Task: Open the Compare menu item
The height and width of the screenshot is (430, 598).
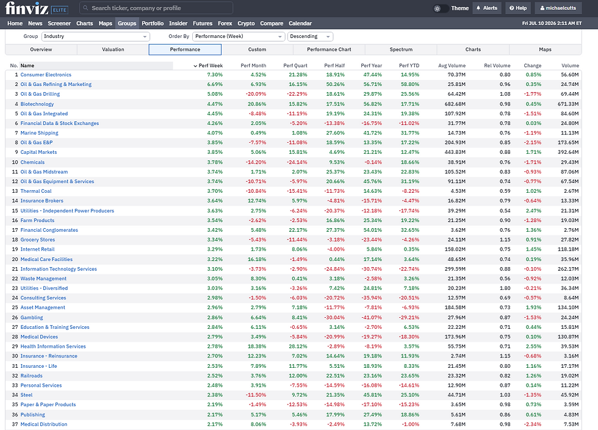Action: [272, 23]
